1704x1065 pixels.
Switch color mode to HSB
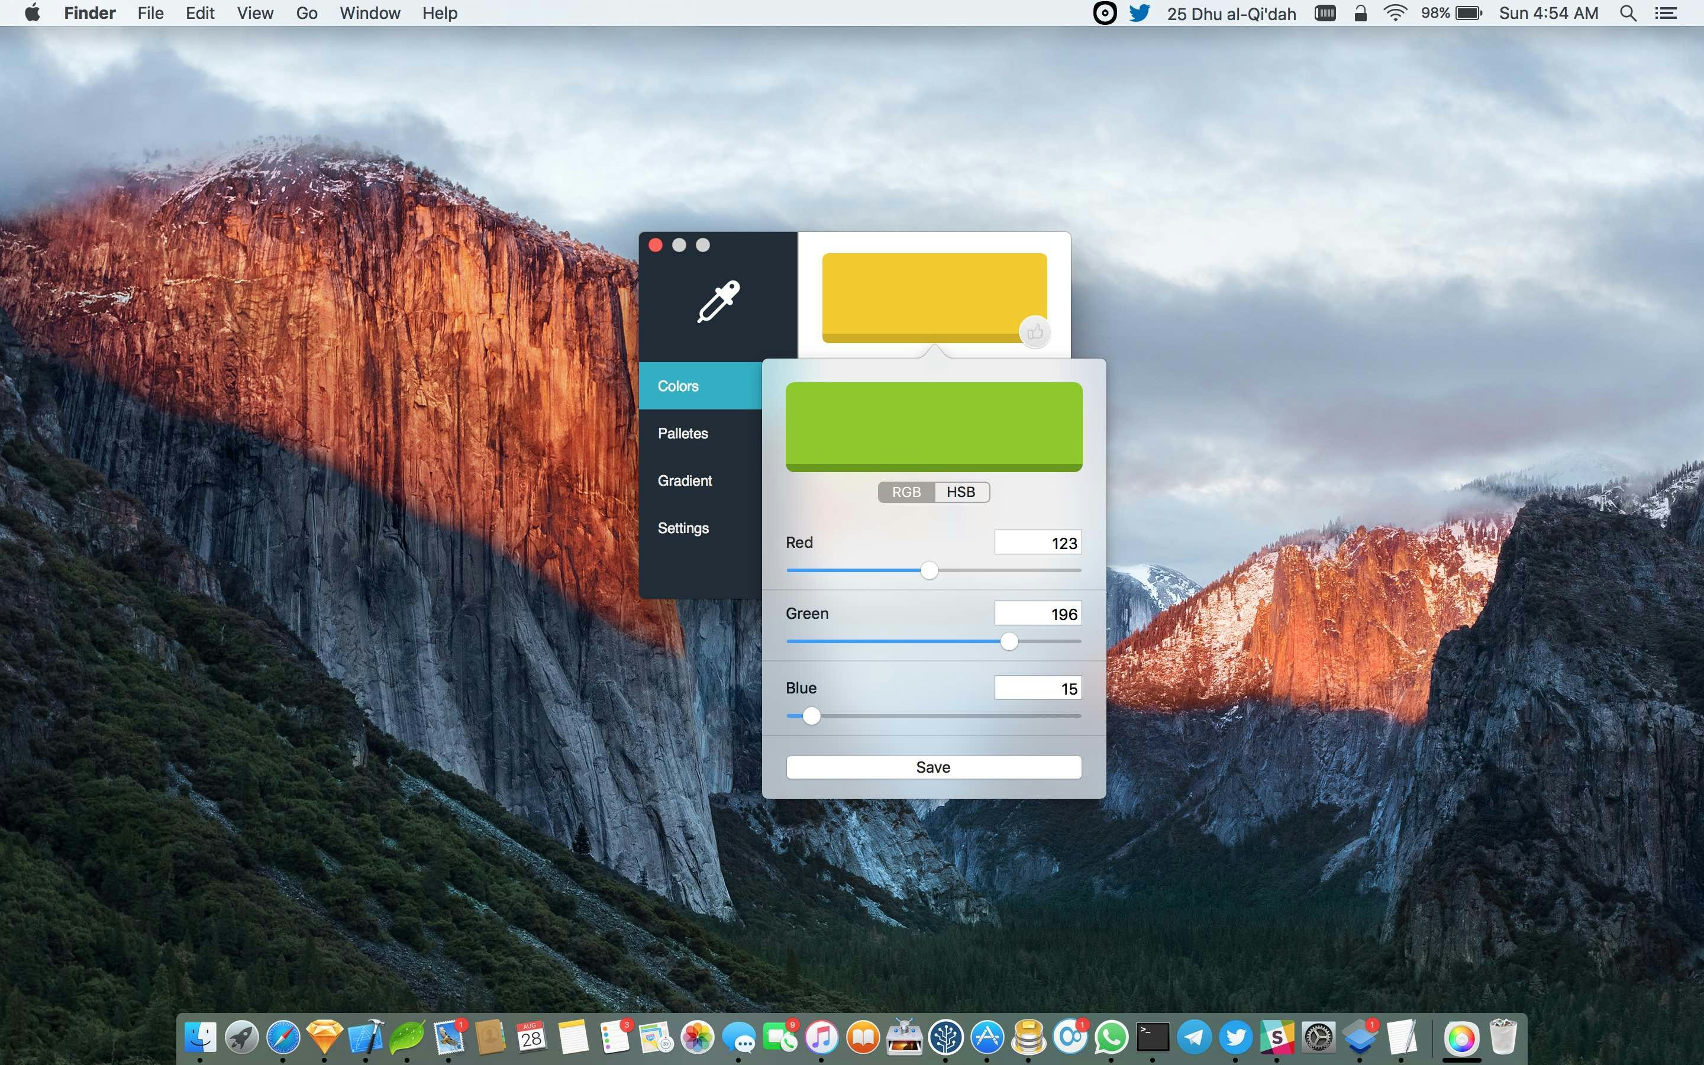pos(961,492)
